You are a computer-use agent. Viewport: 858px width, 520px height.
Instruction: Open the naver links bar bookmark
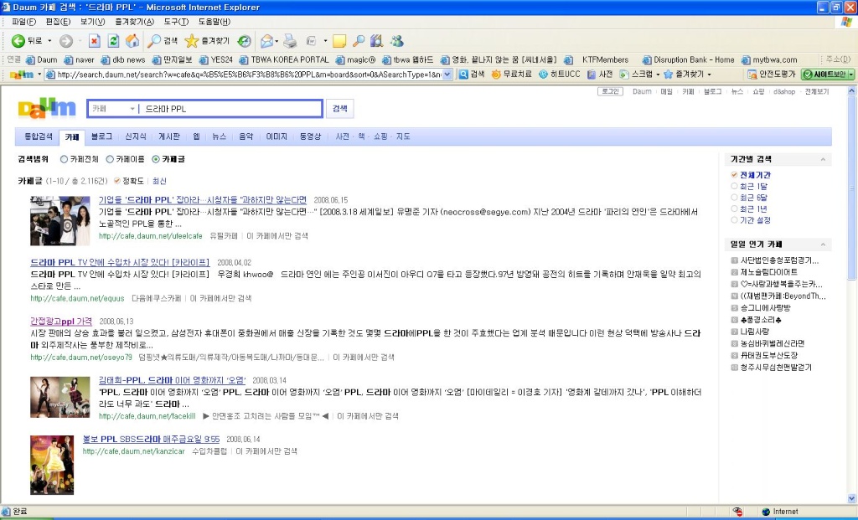pos(79,59)
